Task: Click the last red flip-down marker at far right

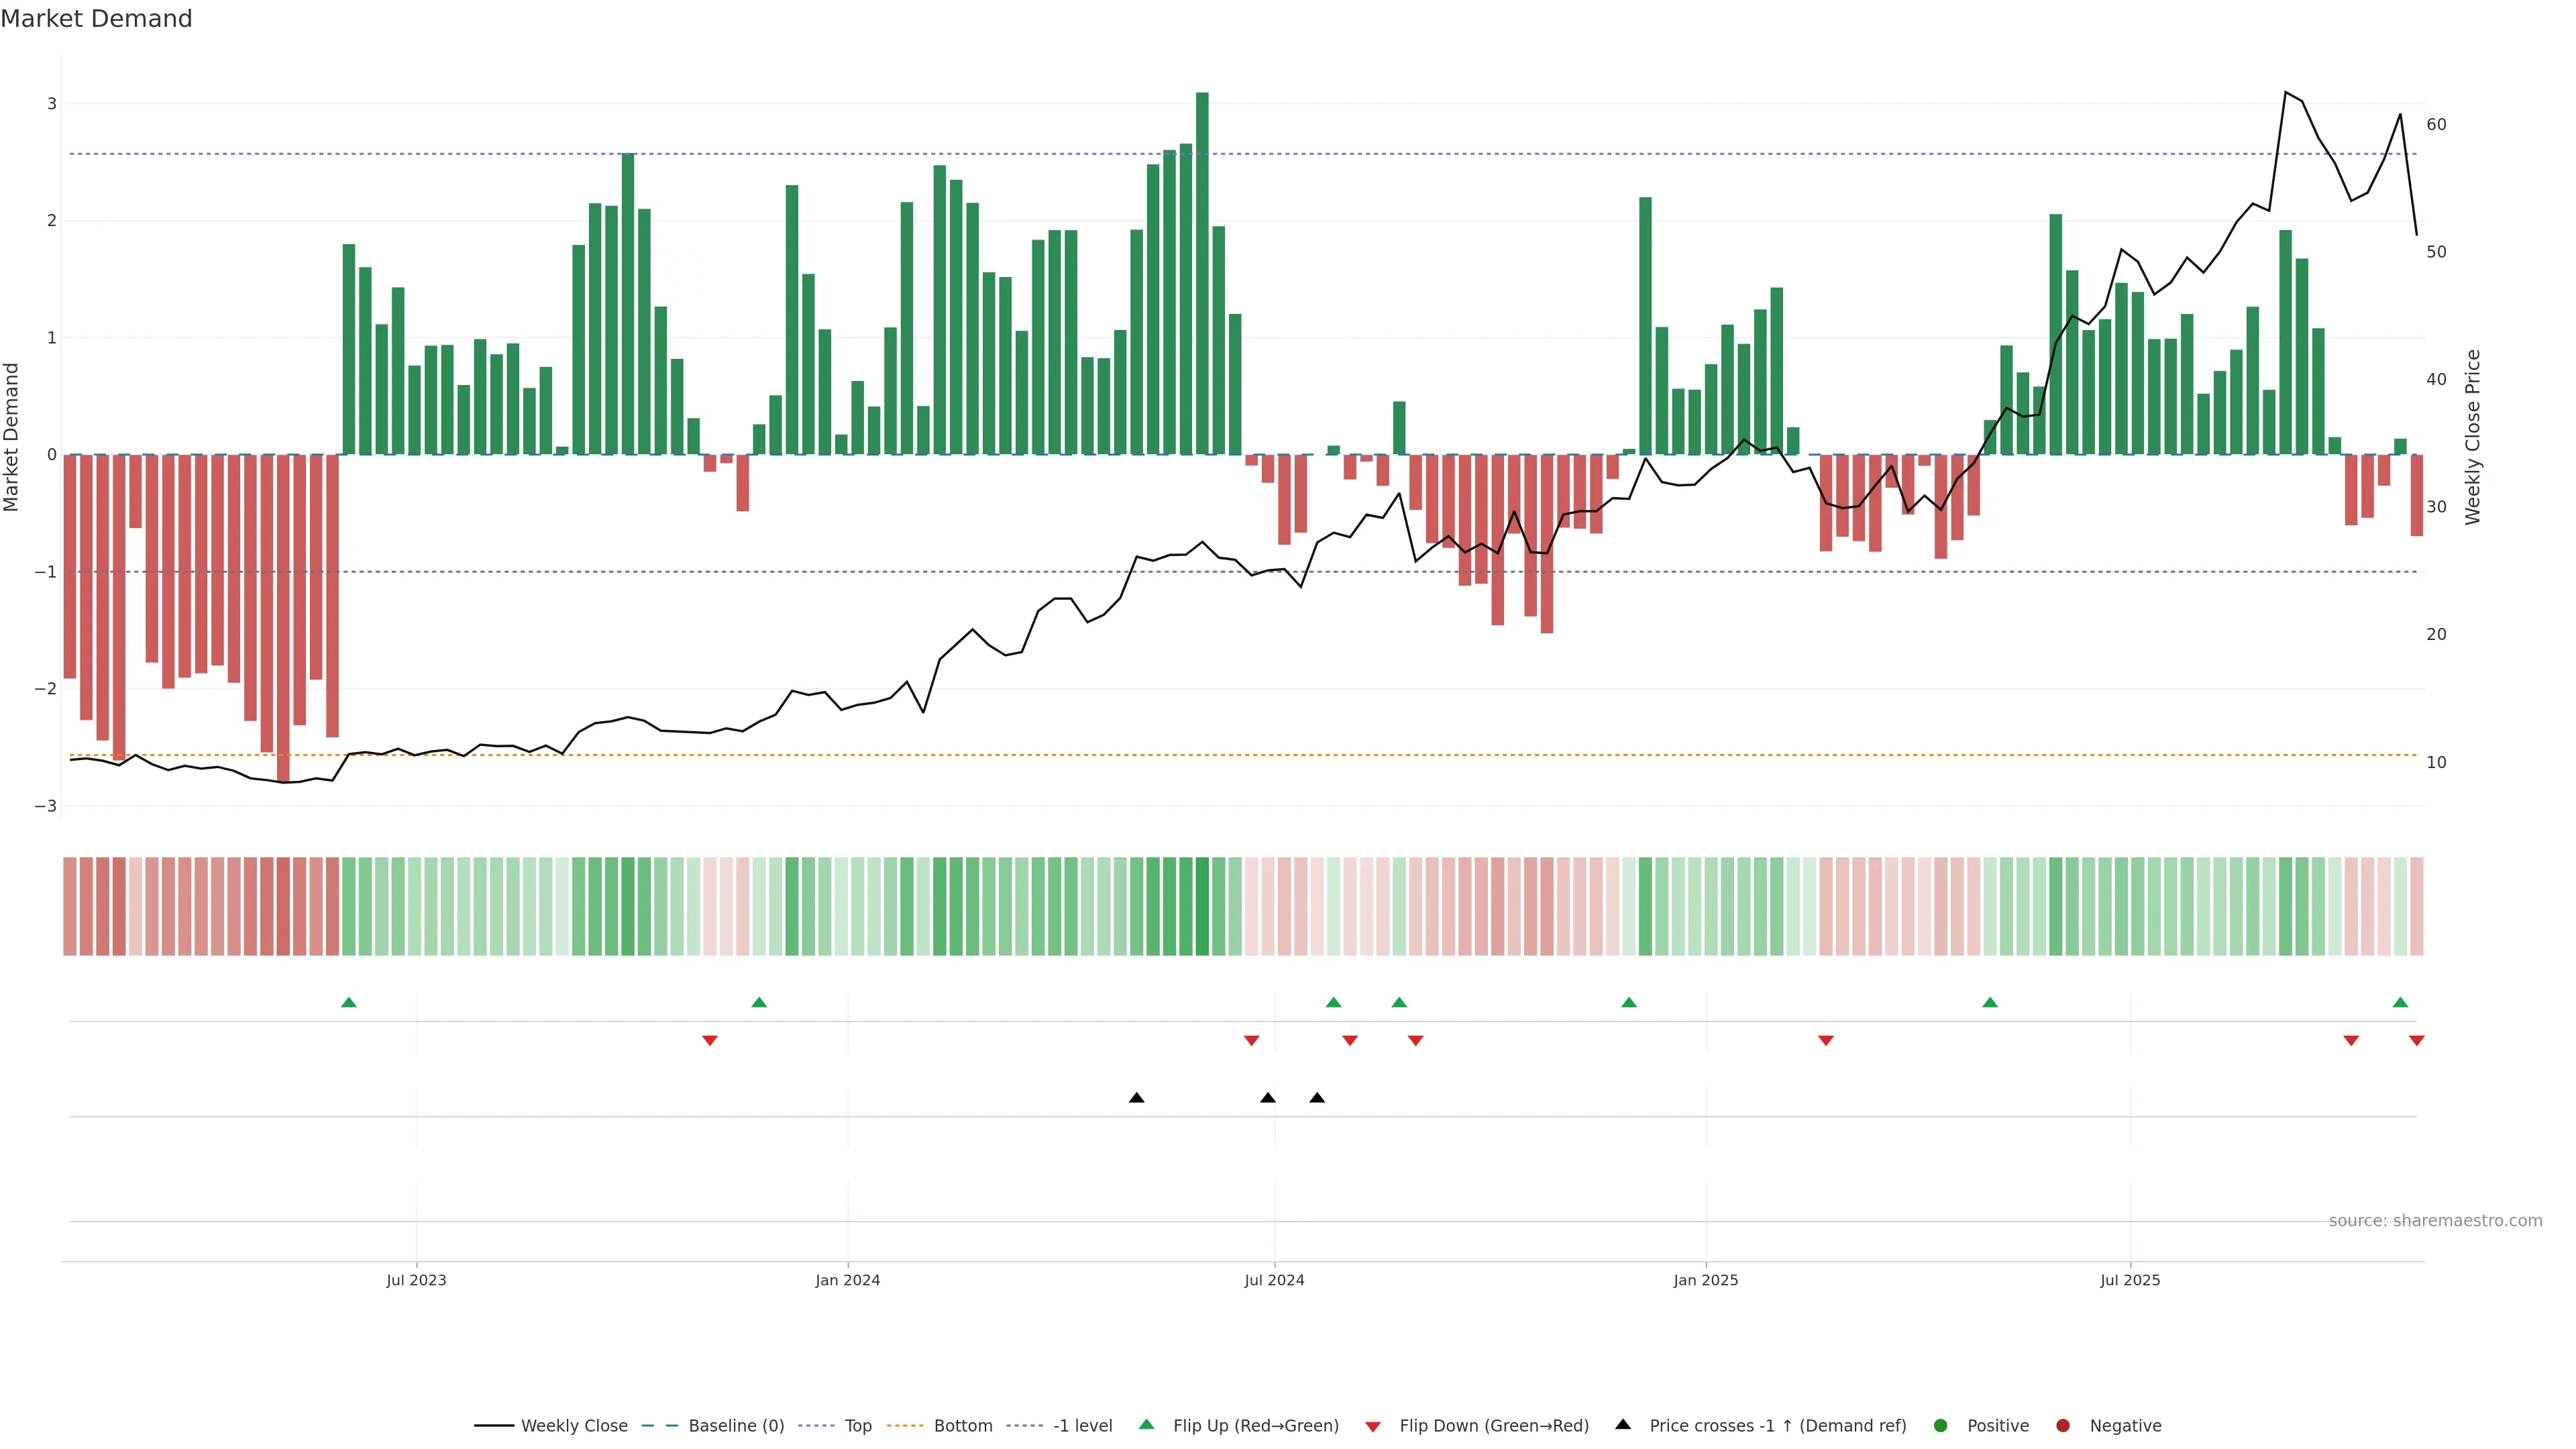Action: 2416,1041
